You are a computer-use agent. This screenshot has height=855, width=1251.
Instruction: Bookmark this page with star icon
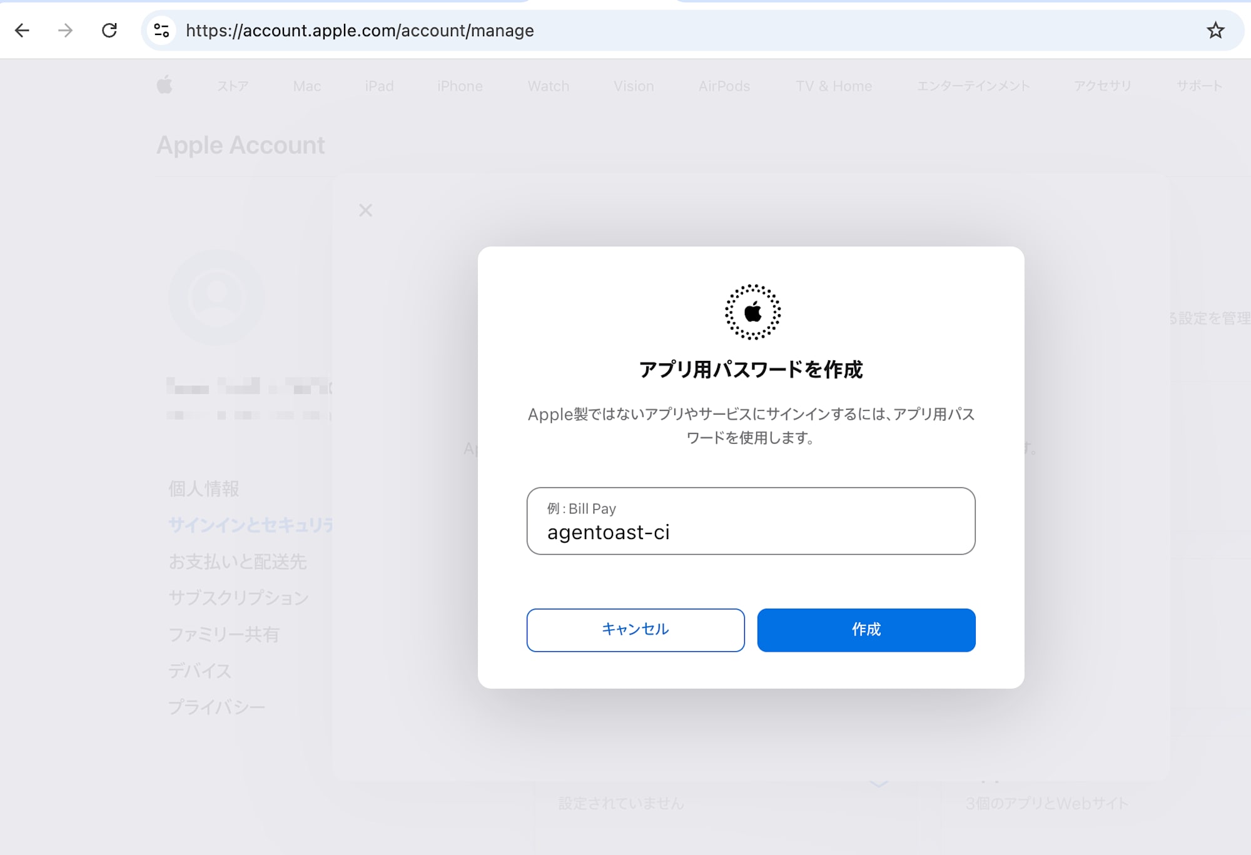[1215, 31]
